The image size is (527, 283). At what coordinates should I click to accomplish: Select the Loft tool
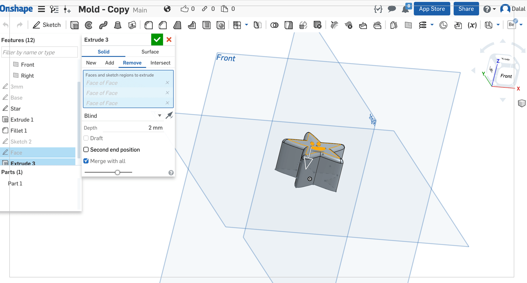pyautogui.click(x=118, y=25)
